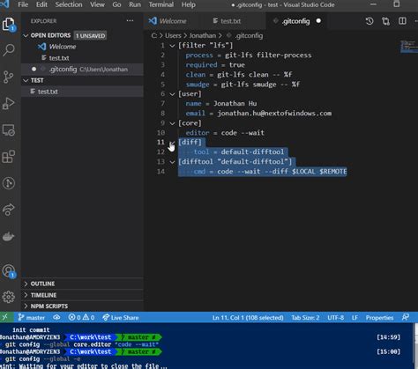Open the File menu
The height and width of the screenshot is (369, 418).
click(23, 4)
